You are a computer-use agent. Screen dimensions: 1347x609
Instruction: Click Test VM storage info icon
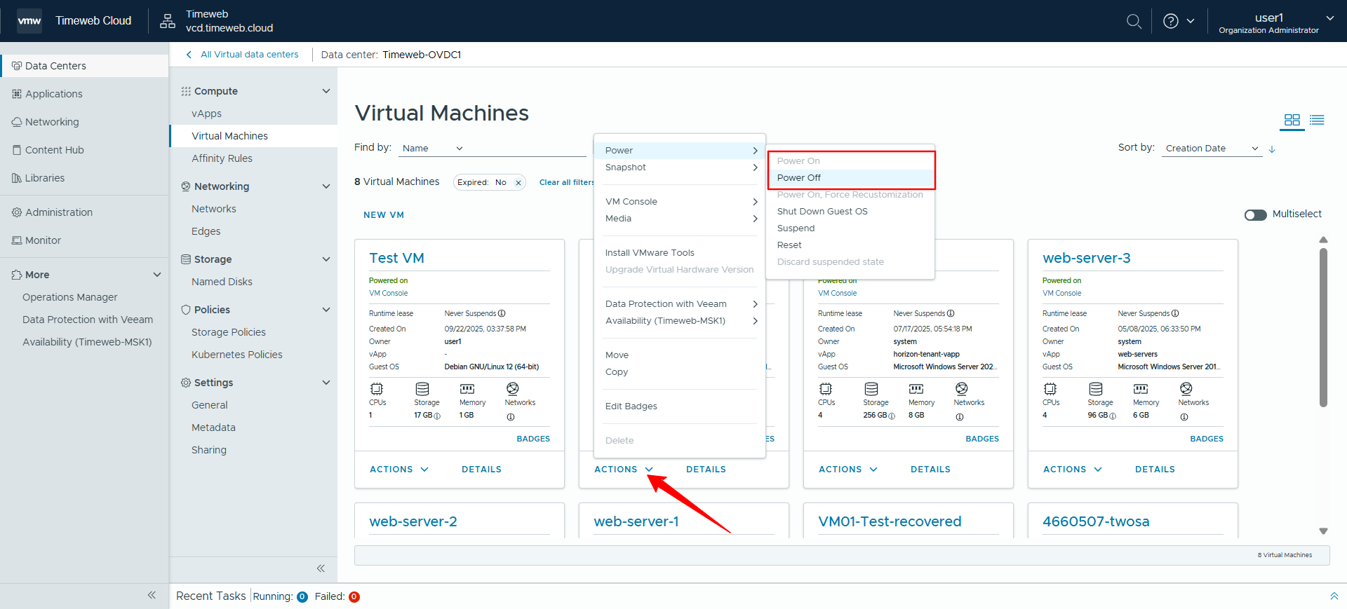point(437,416)
